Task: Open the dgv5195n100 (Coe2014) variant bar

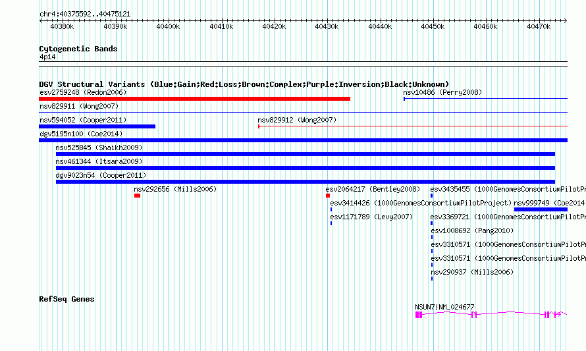Action: [303, 140]
